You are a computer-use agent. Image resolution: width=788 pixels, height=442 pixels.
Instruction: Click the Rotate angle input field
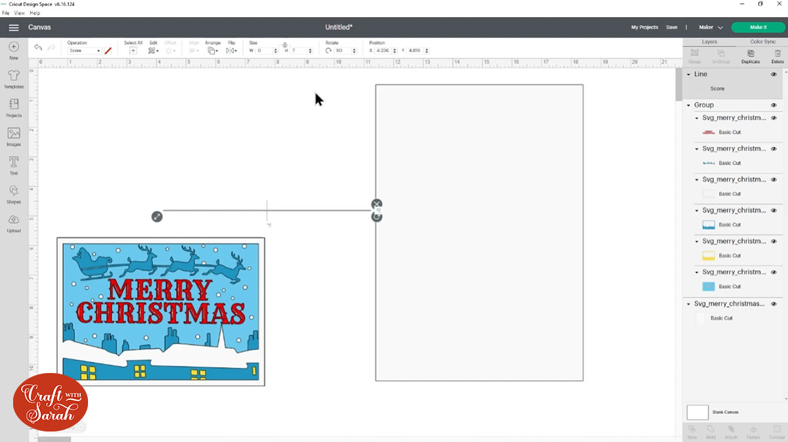(343, 51)
